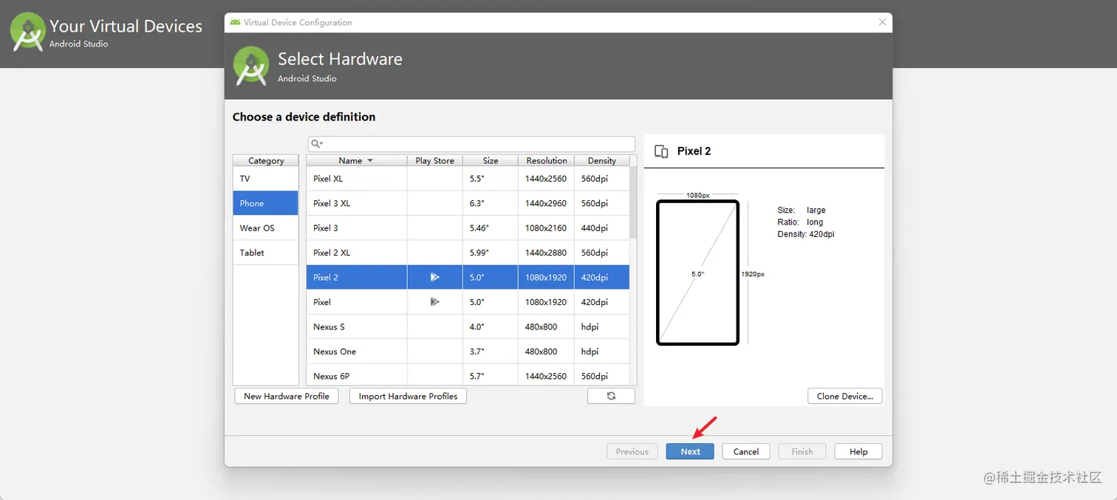Click the Next button
1117x500 pixels.
click(690, 451)
